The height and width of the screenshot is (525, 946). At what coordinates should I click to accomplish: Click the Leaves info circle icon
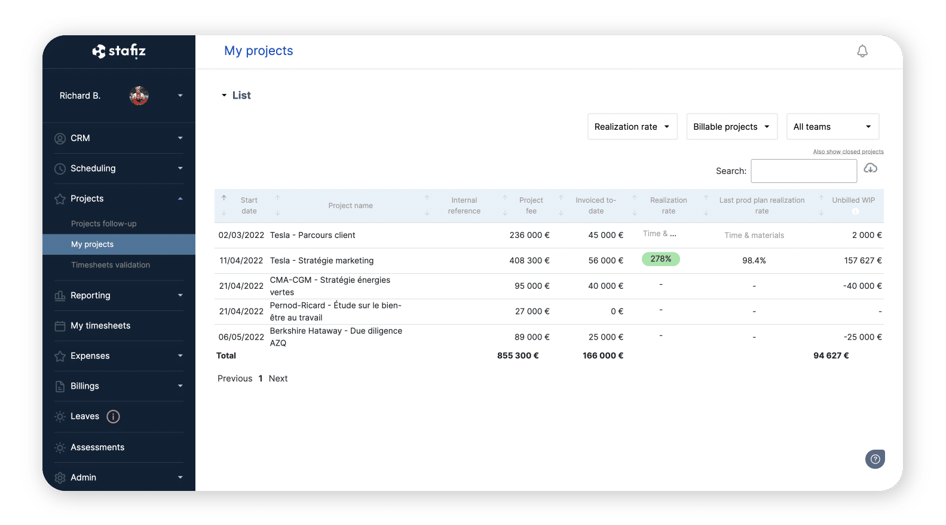pos(113,417)
